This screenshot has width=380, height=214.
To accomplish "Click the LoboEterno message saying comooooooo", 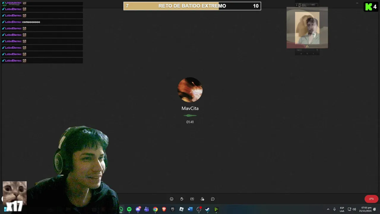I will click(x=42, y=22).
